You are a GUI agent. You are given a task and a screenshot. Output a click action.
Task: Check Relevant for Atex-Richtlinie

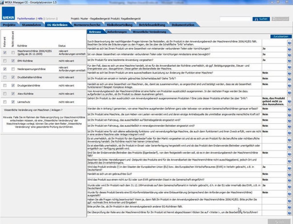tap(5, 94)
